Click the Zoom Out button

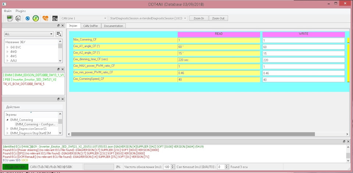pyautogui.click(x=218, y=18)
